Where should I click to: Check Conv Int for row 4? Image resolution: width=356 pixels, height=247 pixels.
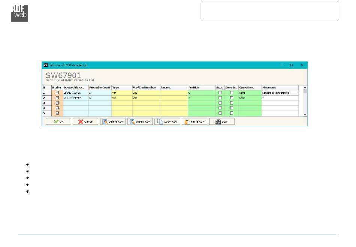coord(232,108)
